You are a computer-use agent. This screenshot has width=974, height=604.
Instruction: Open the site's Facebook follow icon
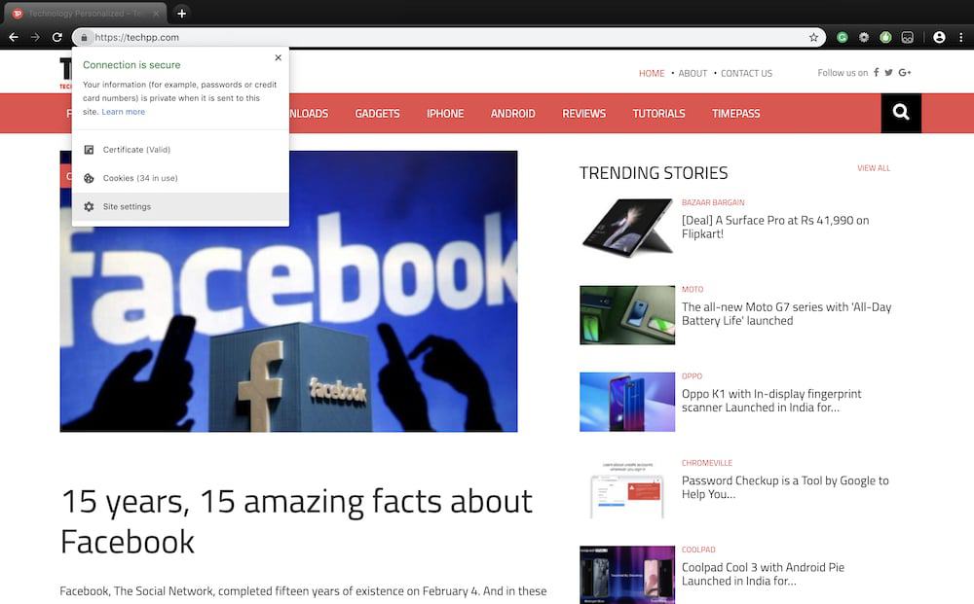(x=876, y=73)
